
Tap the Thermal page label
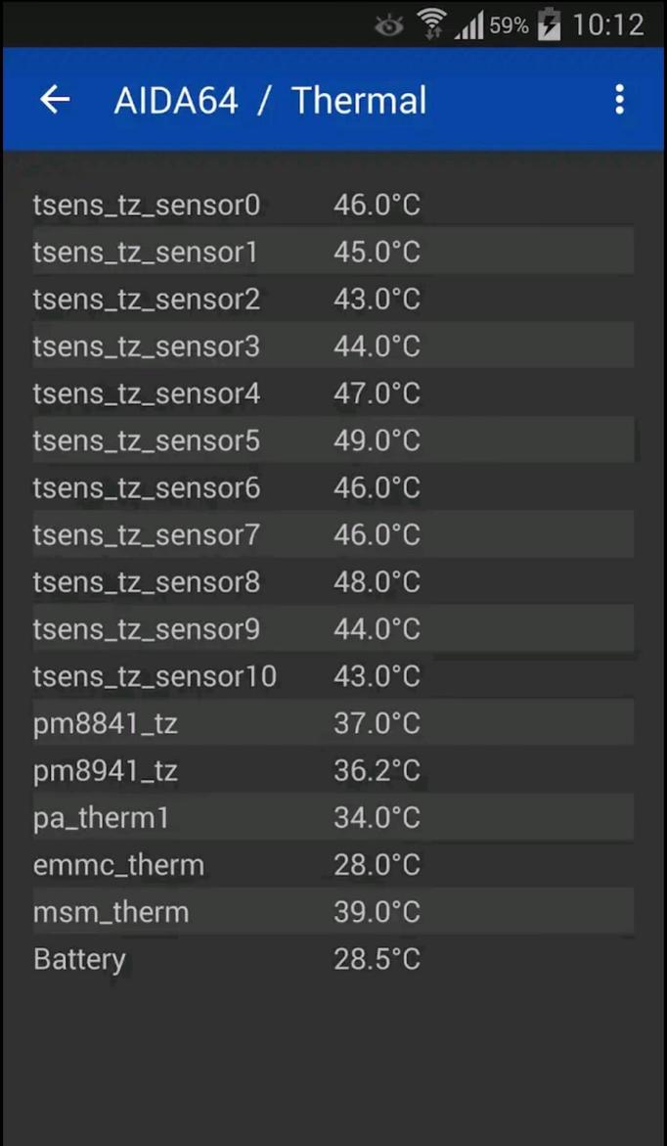[358, 100]
